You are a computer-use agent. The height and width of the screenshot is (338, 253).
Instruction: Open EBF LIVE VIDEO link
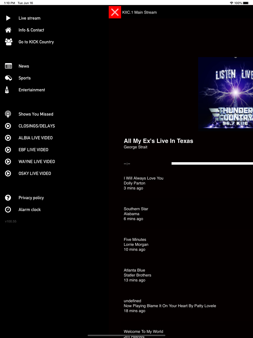click(33, 150)
